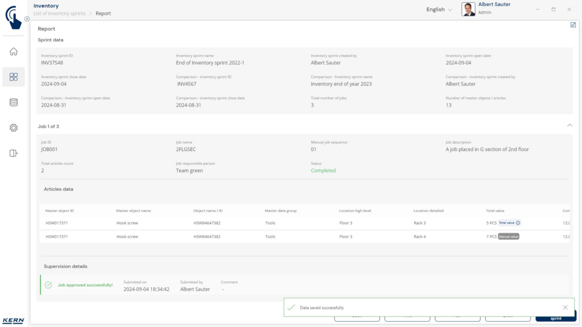Click the logout door icon in sidebar

point(14,154)
